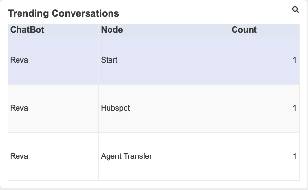Click Reva in the Hubspot row
Image resolution: width=308 pixels, height=190 pixels.
(x=19, y=108)
